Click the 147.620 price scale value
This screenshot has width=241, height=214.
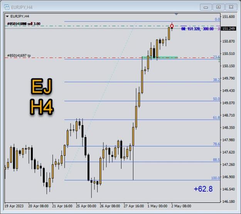(229, 152)
